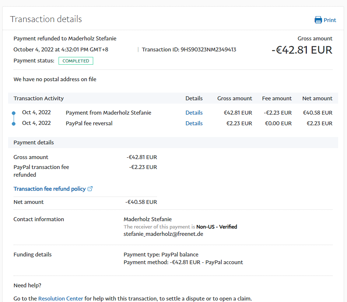Click the 'Non-US - Verified' status text

pyautogui.click(x=217, y=227)
